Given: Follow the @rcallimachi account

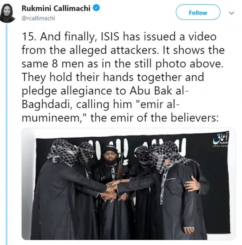Looking at the screenshot, I should (198, 12).
